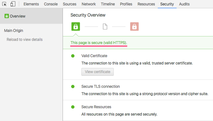Click Reload to view details
The image size is (213, 121).
(x=25, y=40)
